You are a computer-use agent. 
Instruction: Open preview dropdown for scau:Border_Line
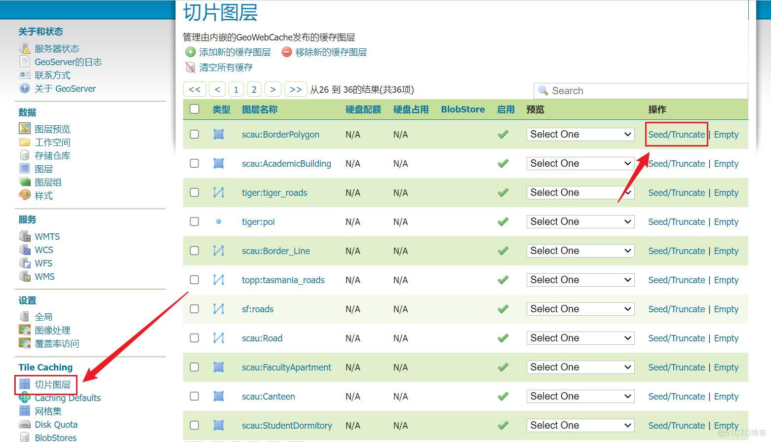pyautogui.click(x=580, y=251)
